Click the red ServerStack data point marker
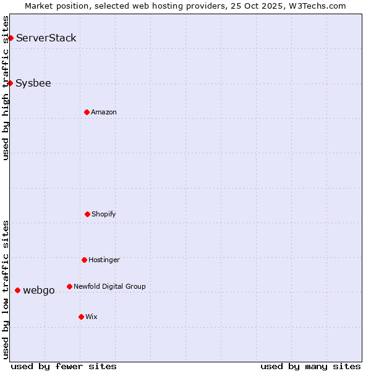 tap(11, 38)
